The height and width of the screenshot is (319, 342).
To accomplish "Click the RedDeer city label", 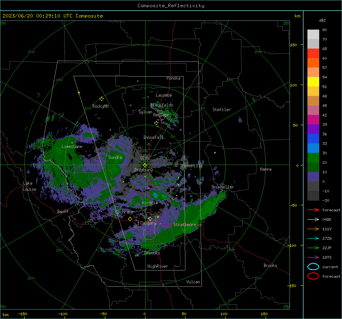I will coord(161,115).
